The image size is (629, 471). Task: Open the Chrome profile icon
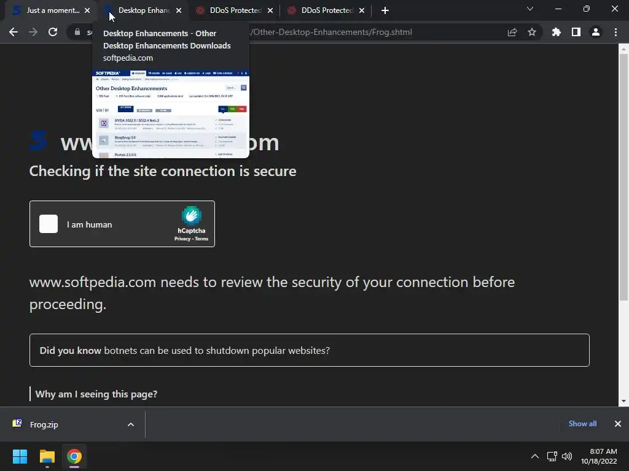(596, 32)
